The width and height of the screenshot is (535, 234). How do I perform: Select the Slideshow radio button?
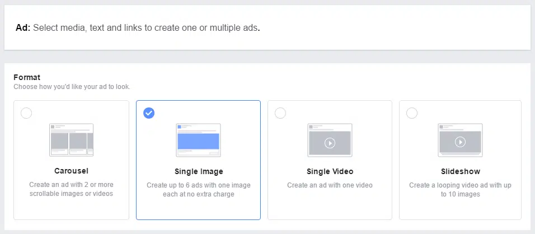pyautogui.click(x=412, y=113)
